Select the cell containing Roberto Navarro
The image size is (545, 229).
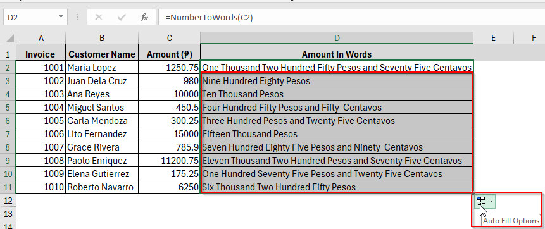pos(102,187)
